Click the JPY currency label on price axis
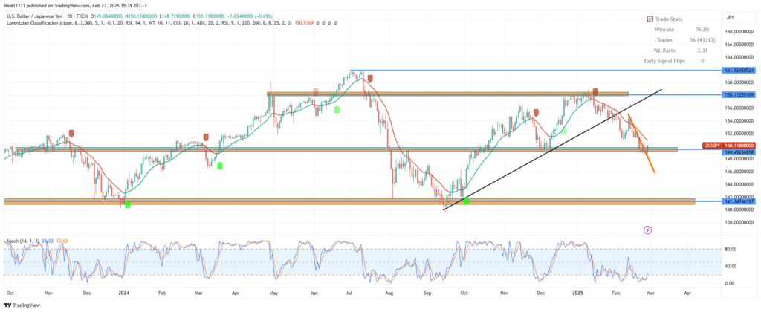The image size is (761, 312). pos(730,17)
